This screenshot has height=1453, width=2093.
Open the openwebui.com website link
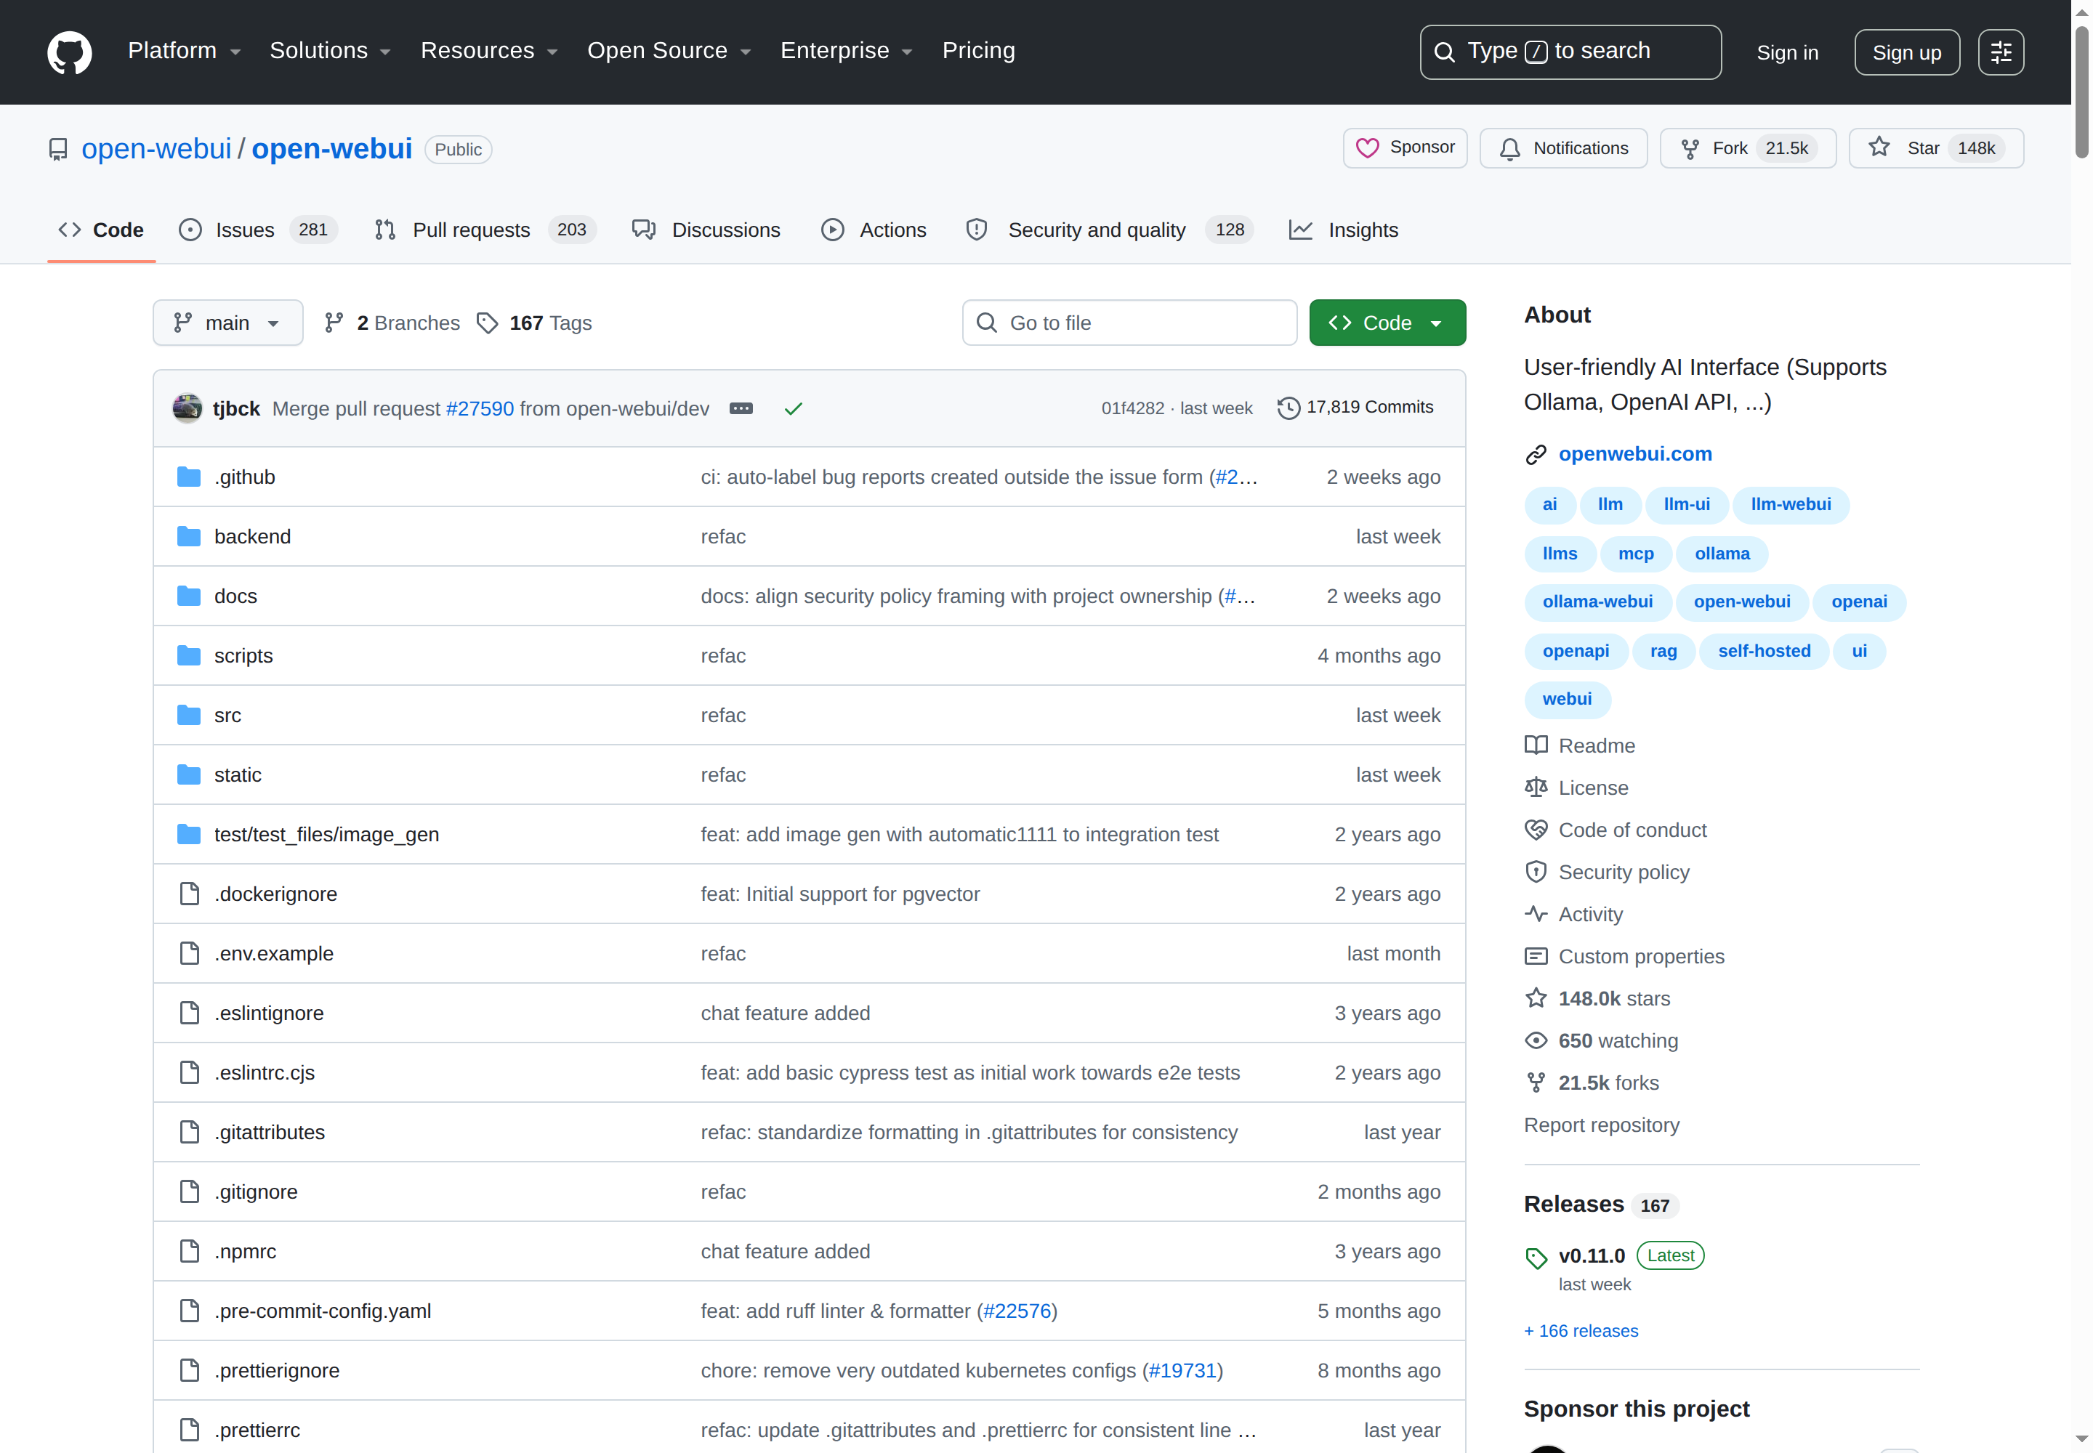1635,453
